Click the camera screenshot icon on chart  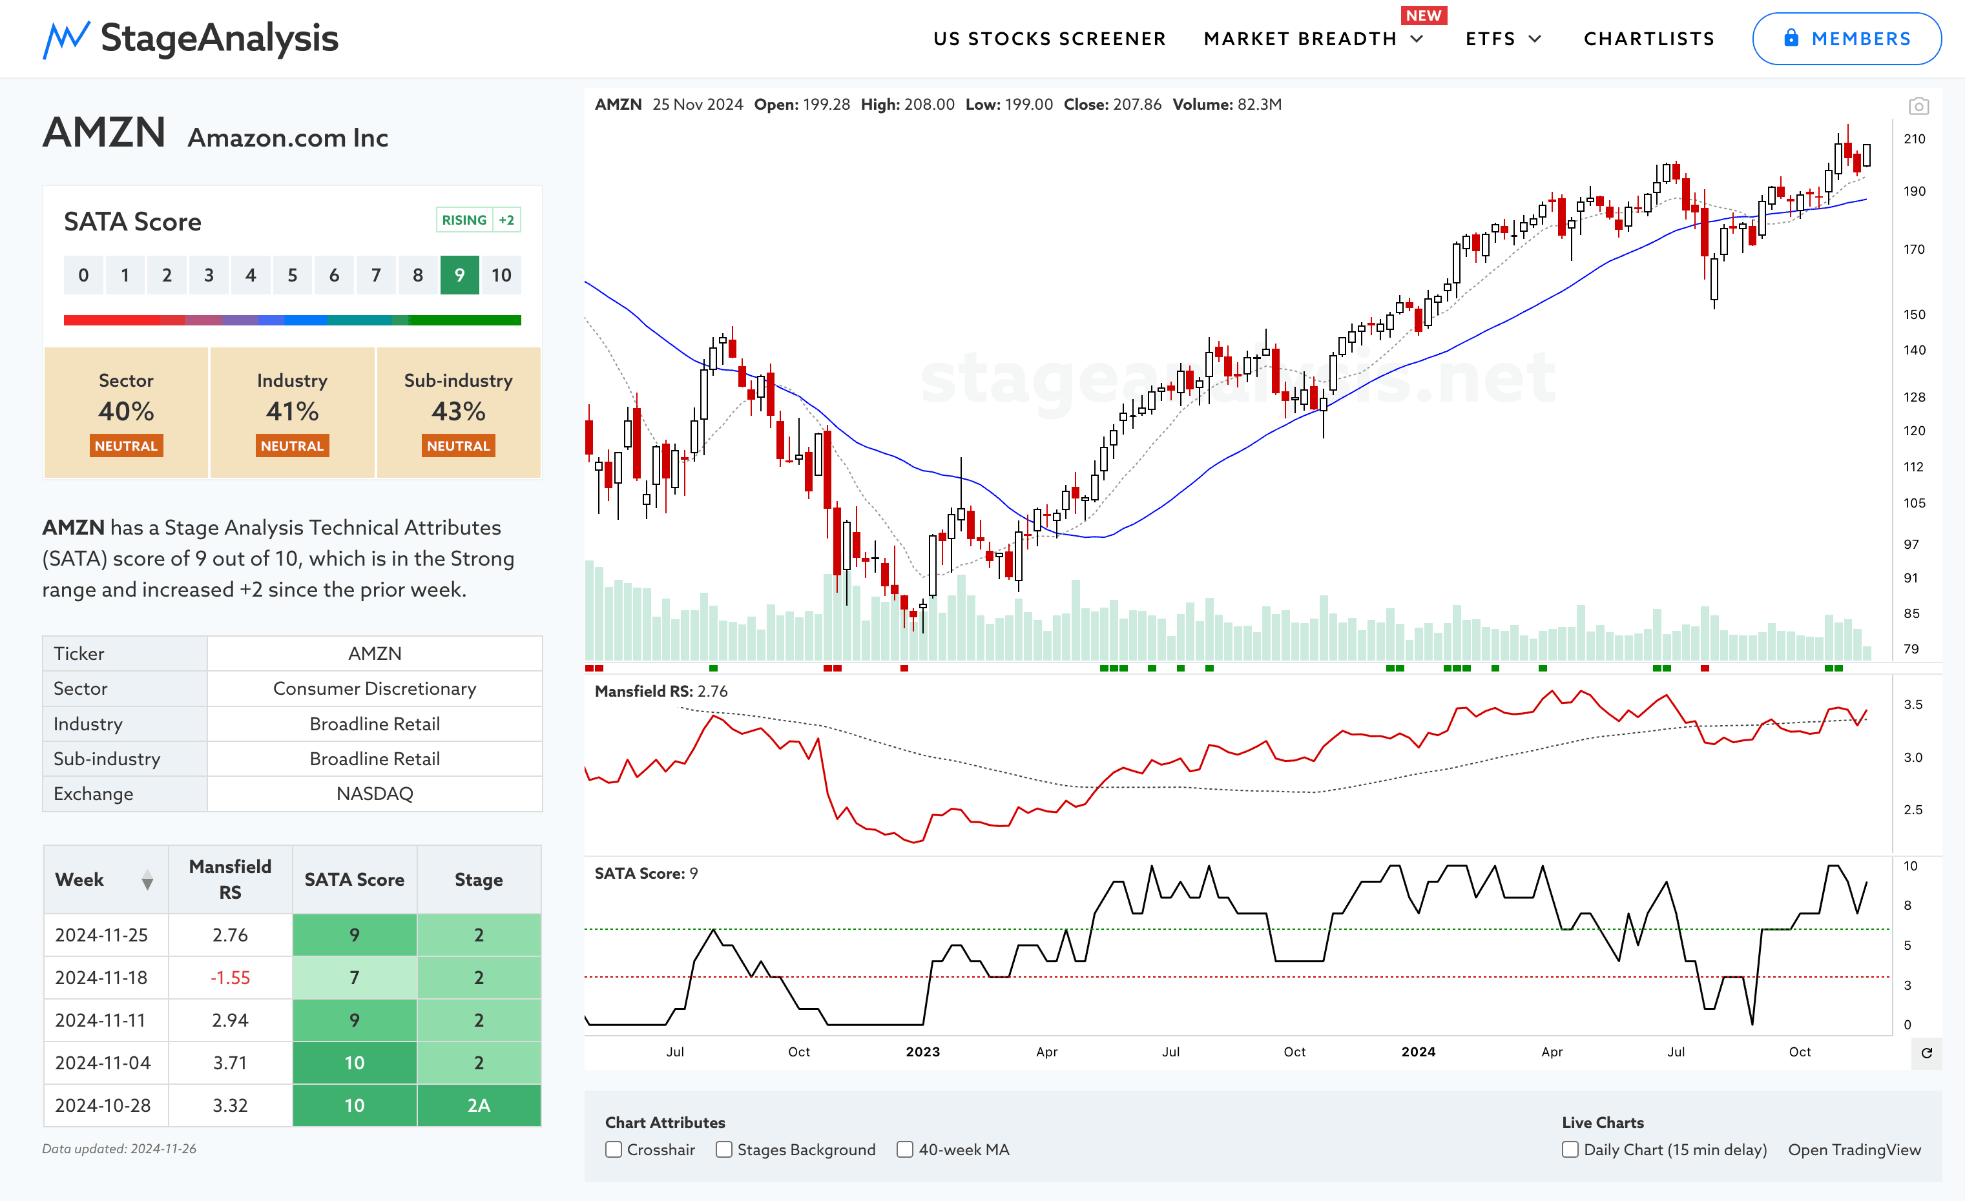[x=1918, y=106]
